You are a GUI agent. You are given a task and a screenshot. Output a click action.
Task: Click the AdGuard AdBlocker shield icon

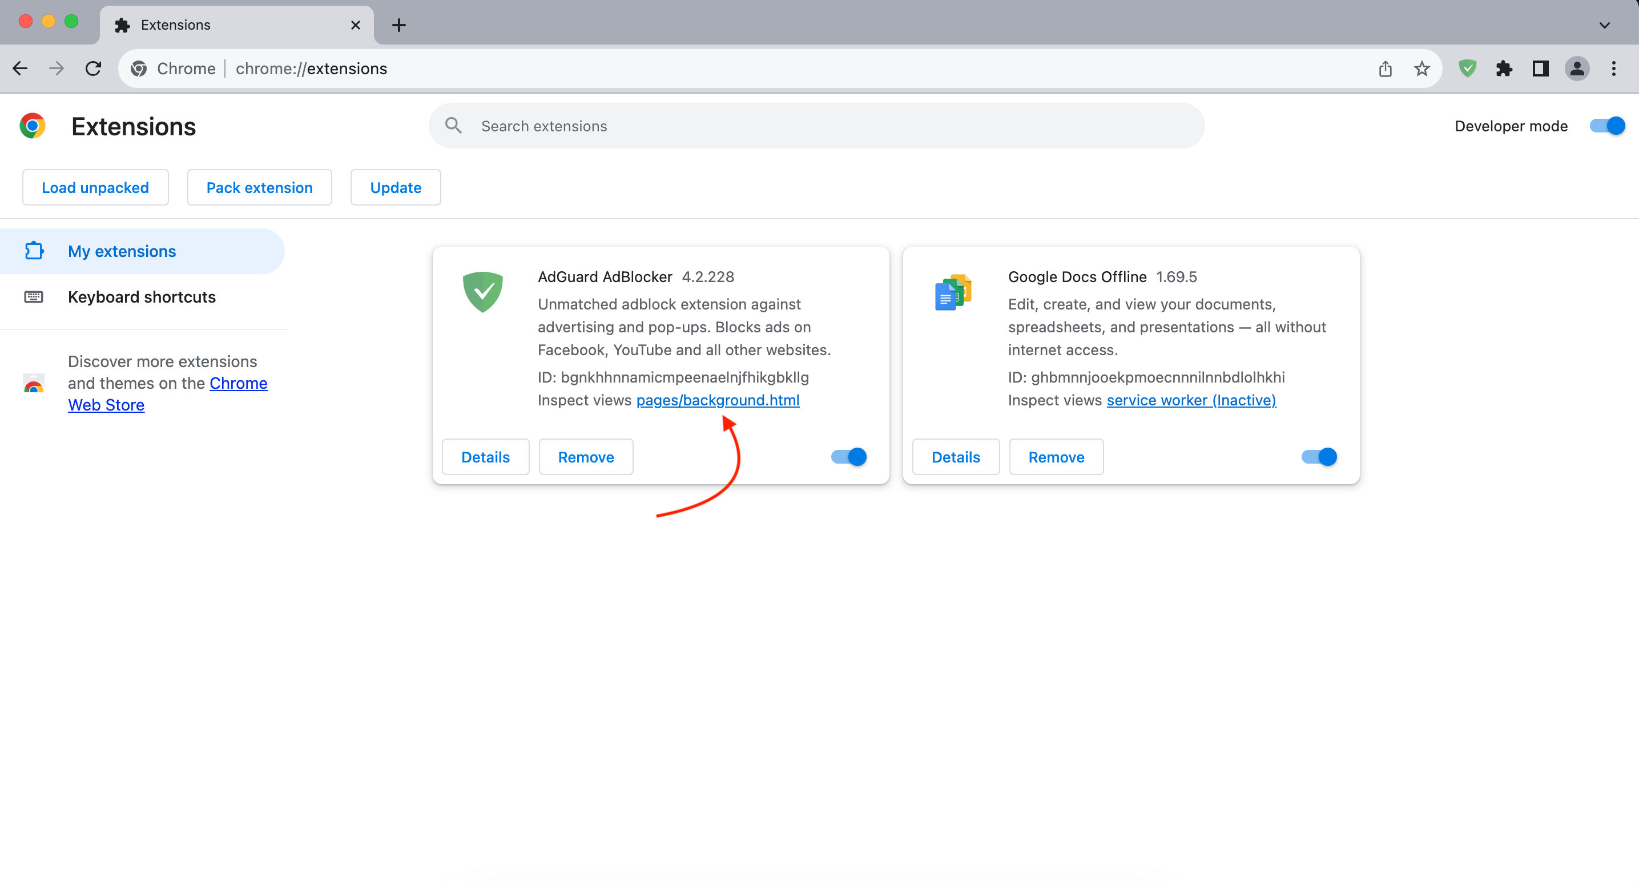[484, 291]
